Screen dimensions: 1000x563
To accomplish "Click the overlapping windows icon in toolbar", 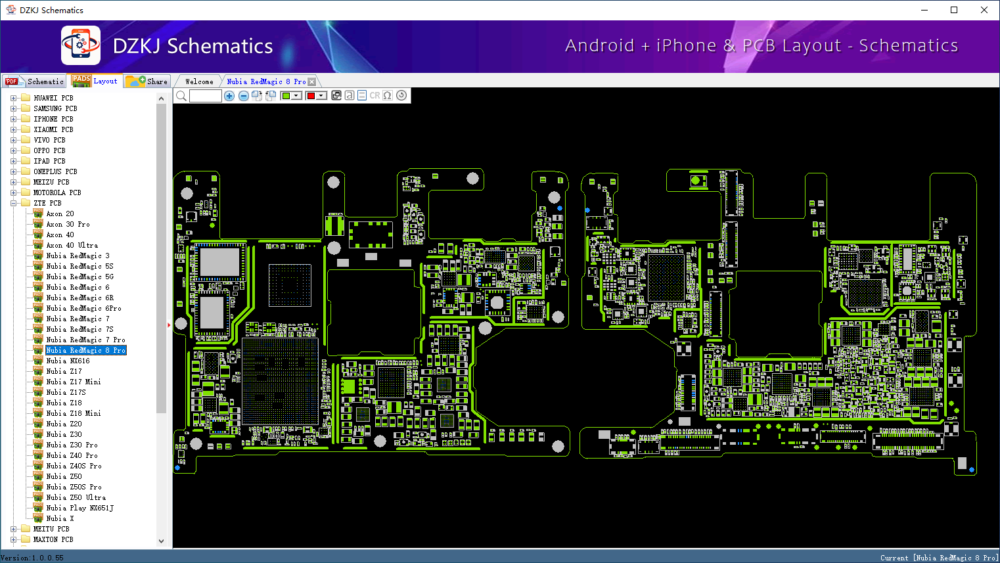I will [x=336, y=96].
